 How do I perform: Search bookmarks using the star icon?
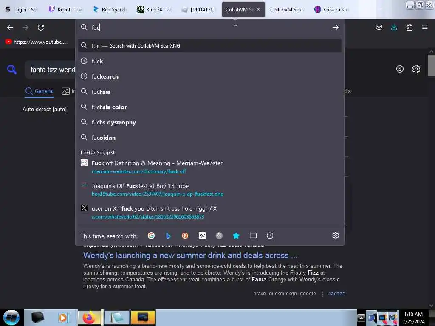236,236
